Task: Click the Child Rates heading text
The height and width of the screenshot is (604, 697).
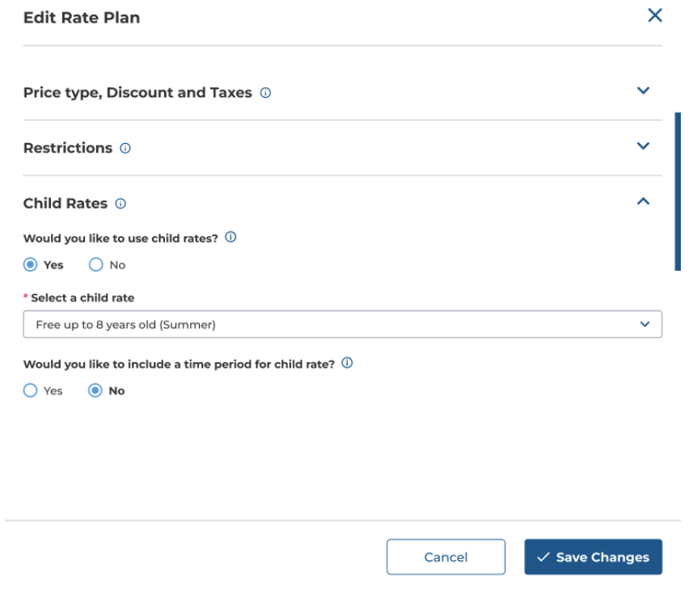Action: [65, 204]
